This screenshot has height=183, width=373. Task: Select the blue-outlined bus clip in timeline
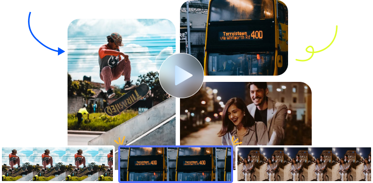tap(176, 164)
